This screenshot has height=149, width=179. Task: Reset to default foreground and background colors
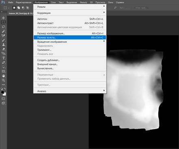[x=2, y=89]
